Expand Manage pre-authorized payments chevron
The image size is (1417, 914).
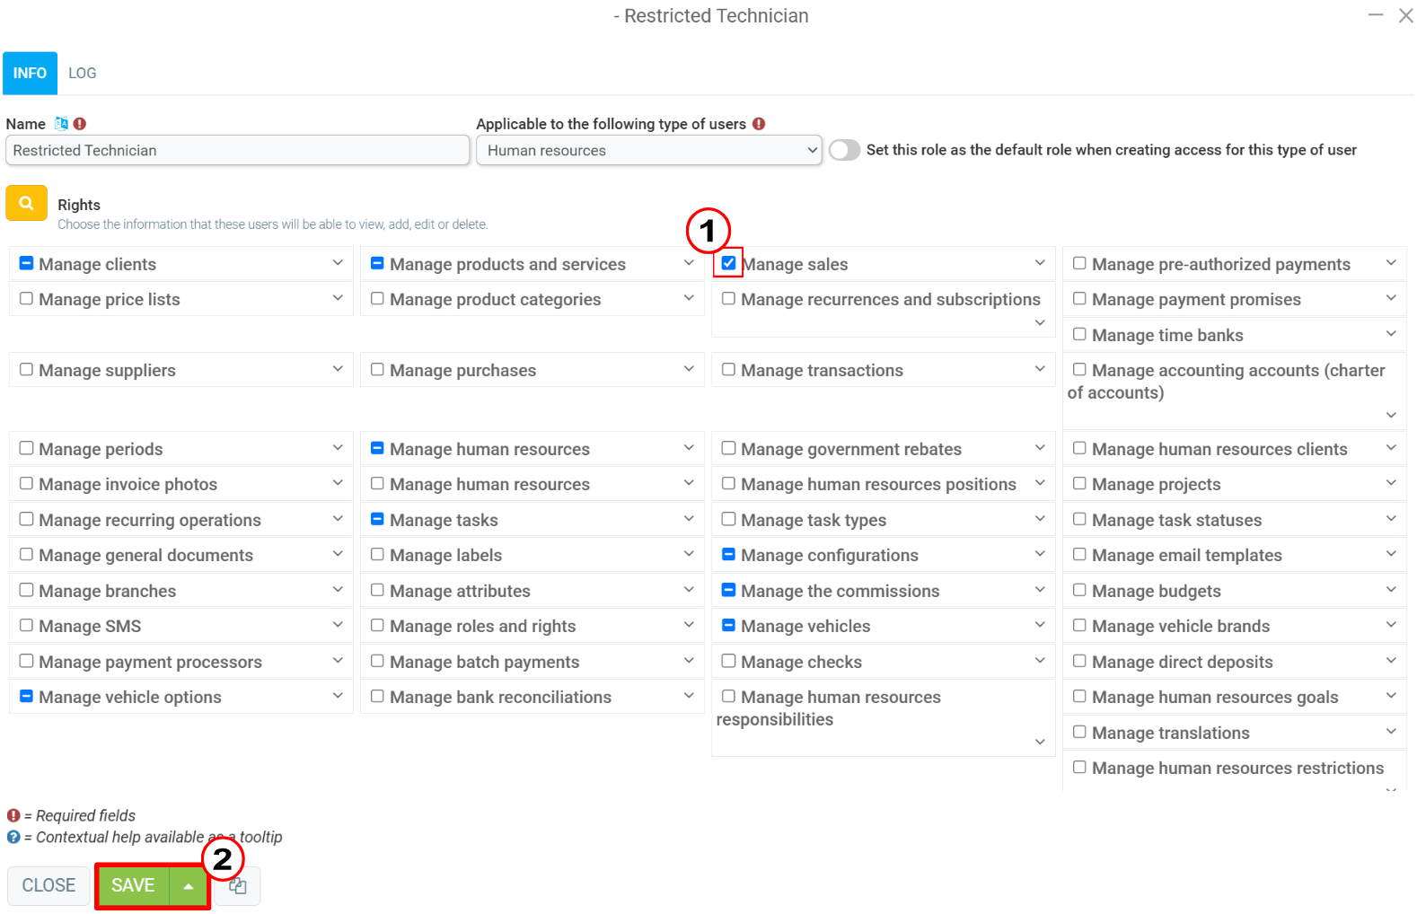[x=1391, y=263]
